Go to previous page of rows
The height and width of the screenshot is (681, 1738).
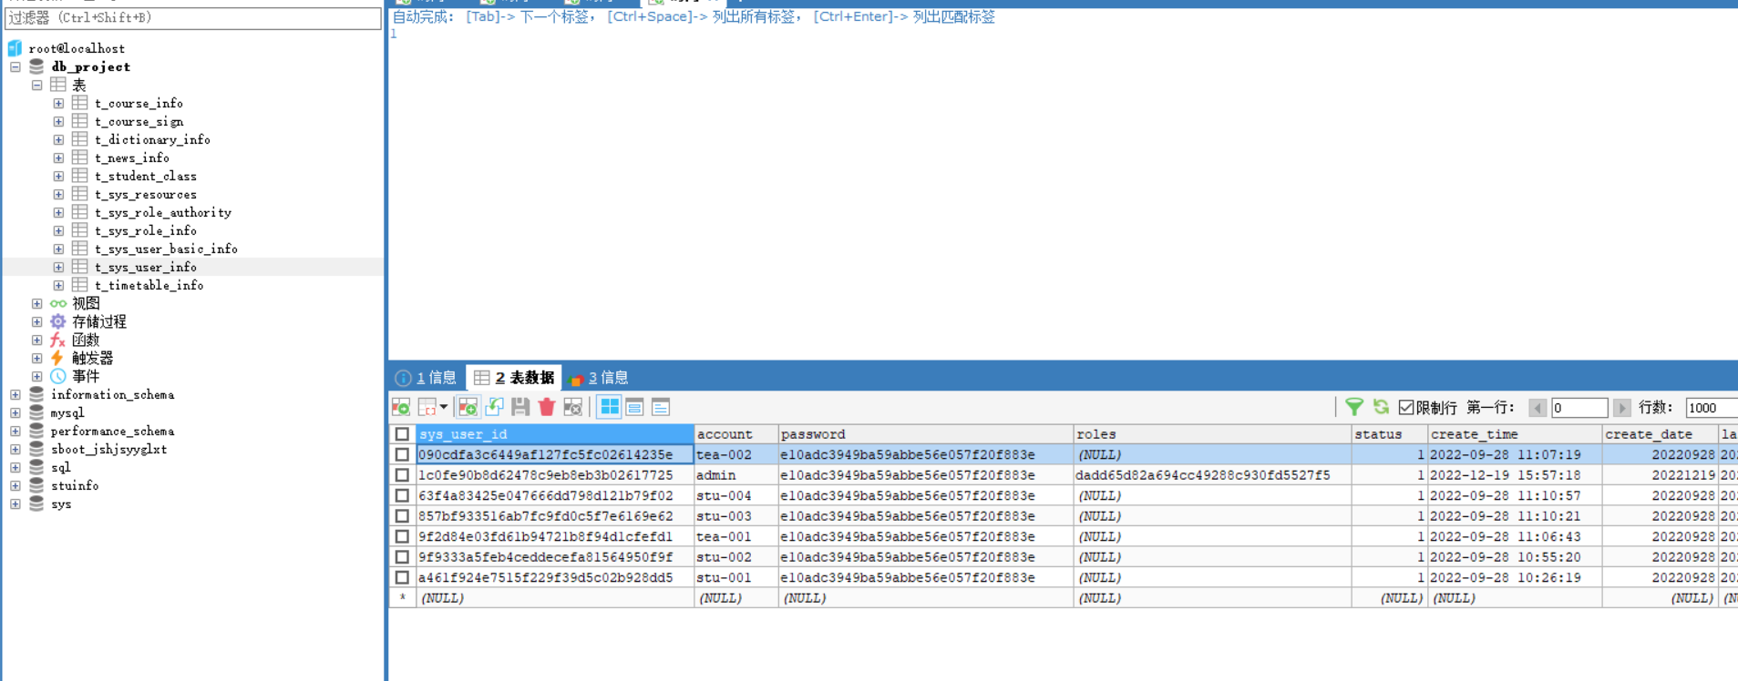[x=1537, y=408]
